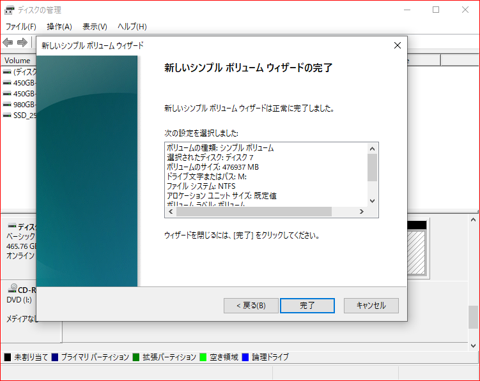Click the Disk Management title bar icon
Image resolution: width=480 pixels, height=381 pixels.
click(9, 10)
